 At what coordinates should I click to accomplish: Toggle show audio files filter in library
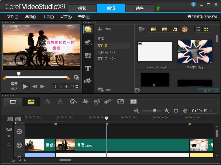[x=175, y=29]
